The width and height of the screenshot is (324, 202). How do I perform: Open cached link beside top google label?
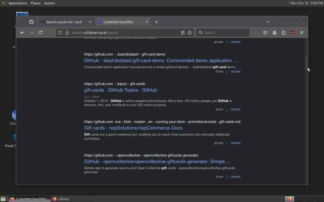tap(235, 42)
